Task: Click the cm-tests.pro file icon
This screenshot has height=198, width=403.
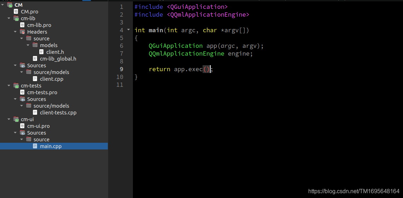Action: [x=22, y=92]
